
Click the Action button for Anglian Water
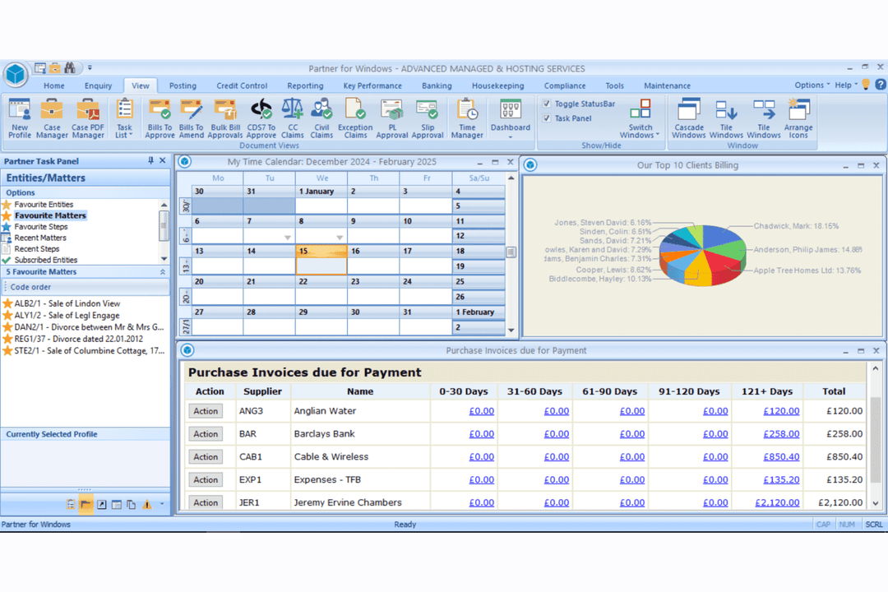(x=206, y=410)
